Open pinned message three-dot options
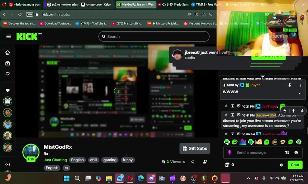The image size is (308, 184). pos(300,85)
